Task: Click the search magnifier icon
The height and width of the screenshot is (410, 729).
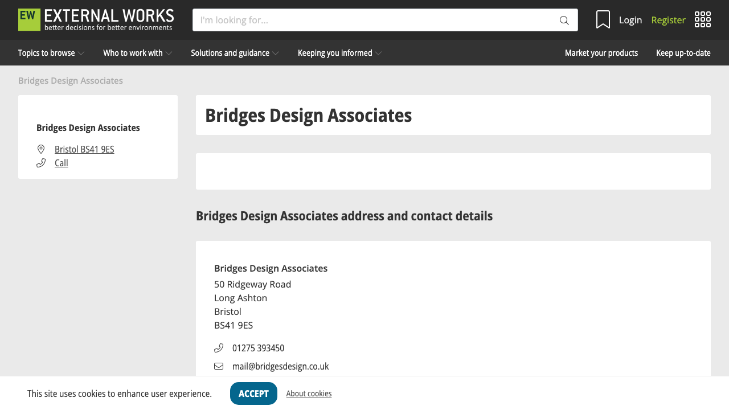Action: pos(564,20)
